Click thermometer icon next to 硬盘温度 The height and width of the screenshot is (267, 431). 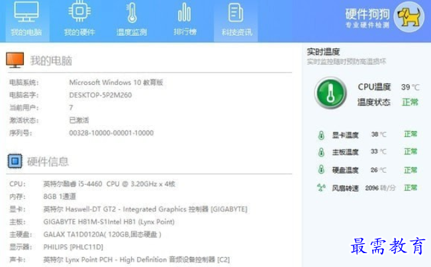coord(321,170)
